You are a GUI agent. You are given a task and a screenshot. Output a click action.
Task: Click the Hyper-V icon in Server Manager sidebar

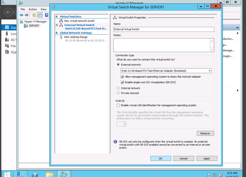click(x=7, y=52)
